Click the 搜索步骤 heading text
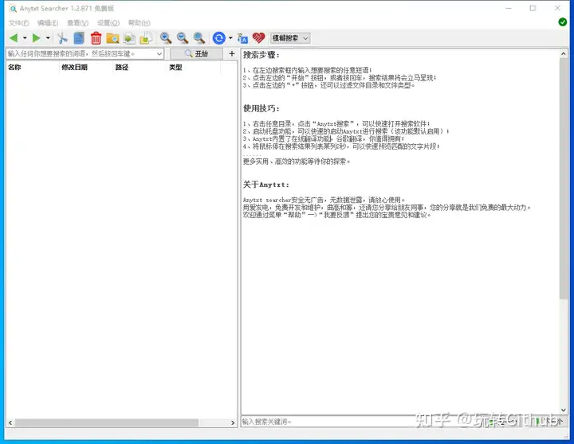This screenshot has width=574, height=444. tap(261, 55)
